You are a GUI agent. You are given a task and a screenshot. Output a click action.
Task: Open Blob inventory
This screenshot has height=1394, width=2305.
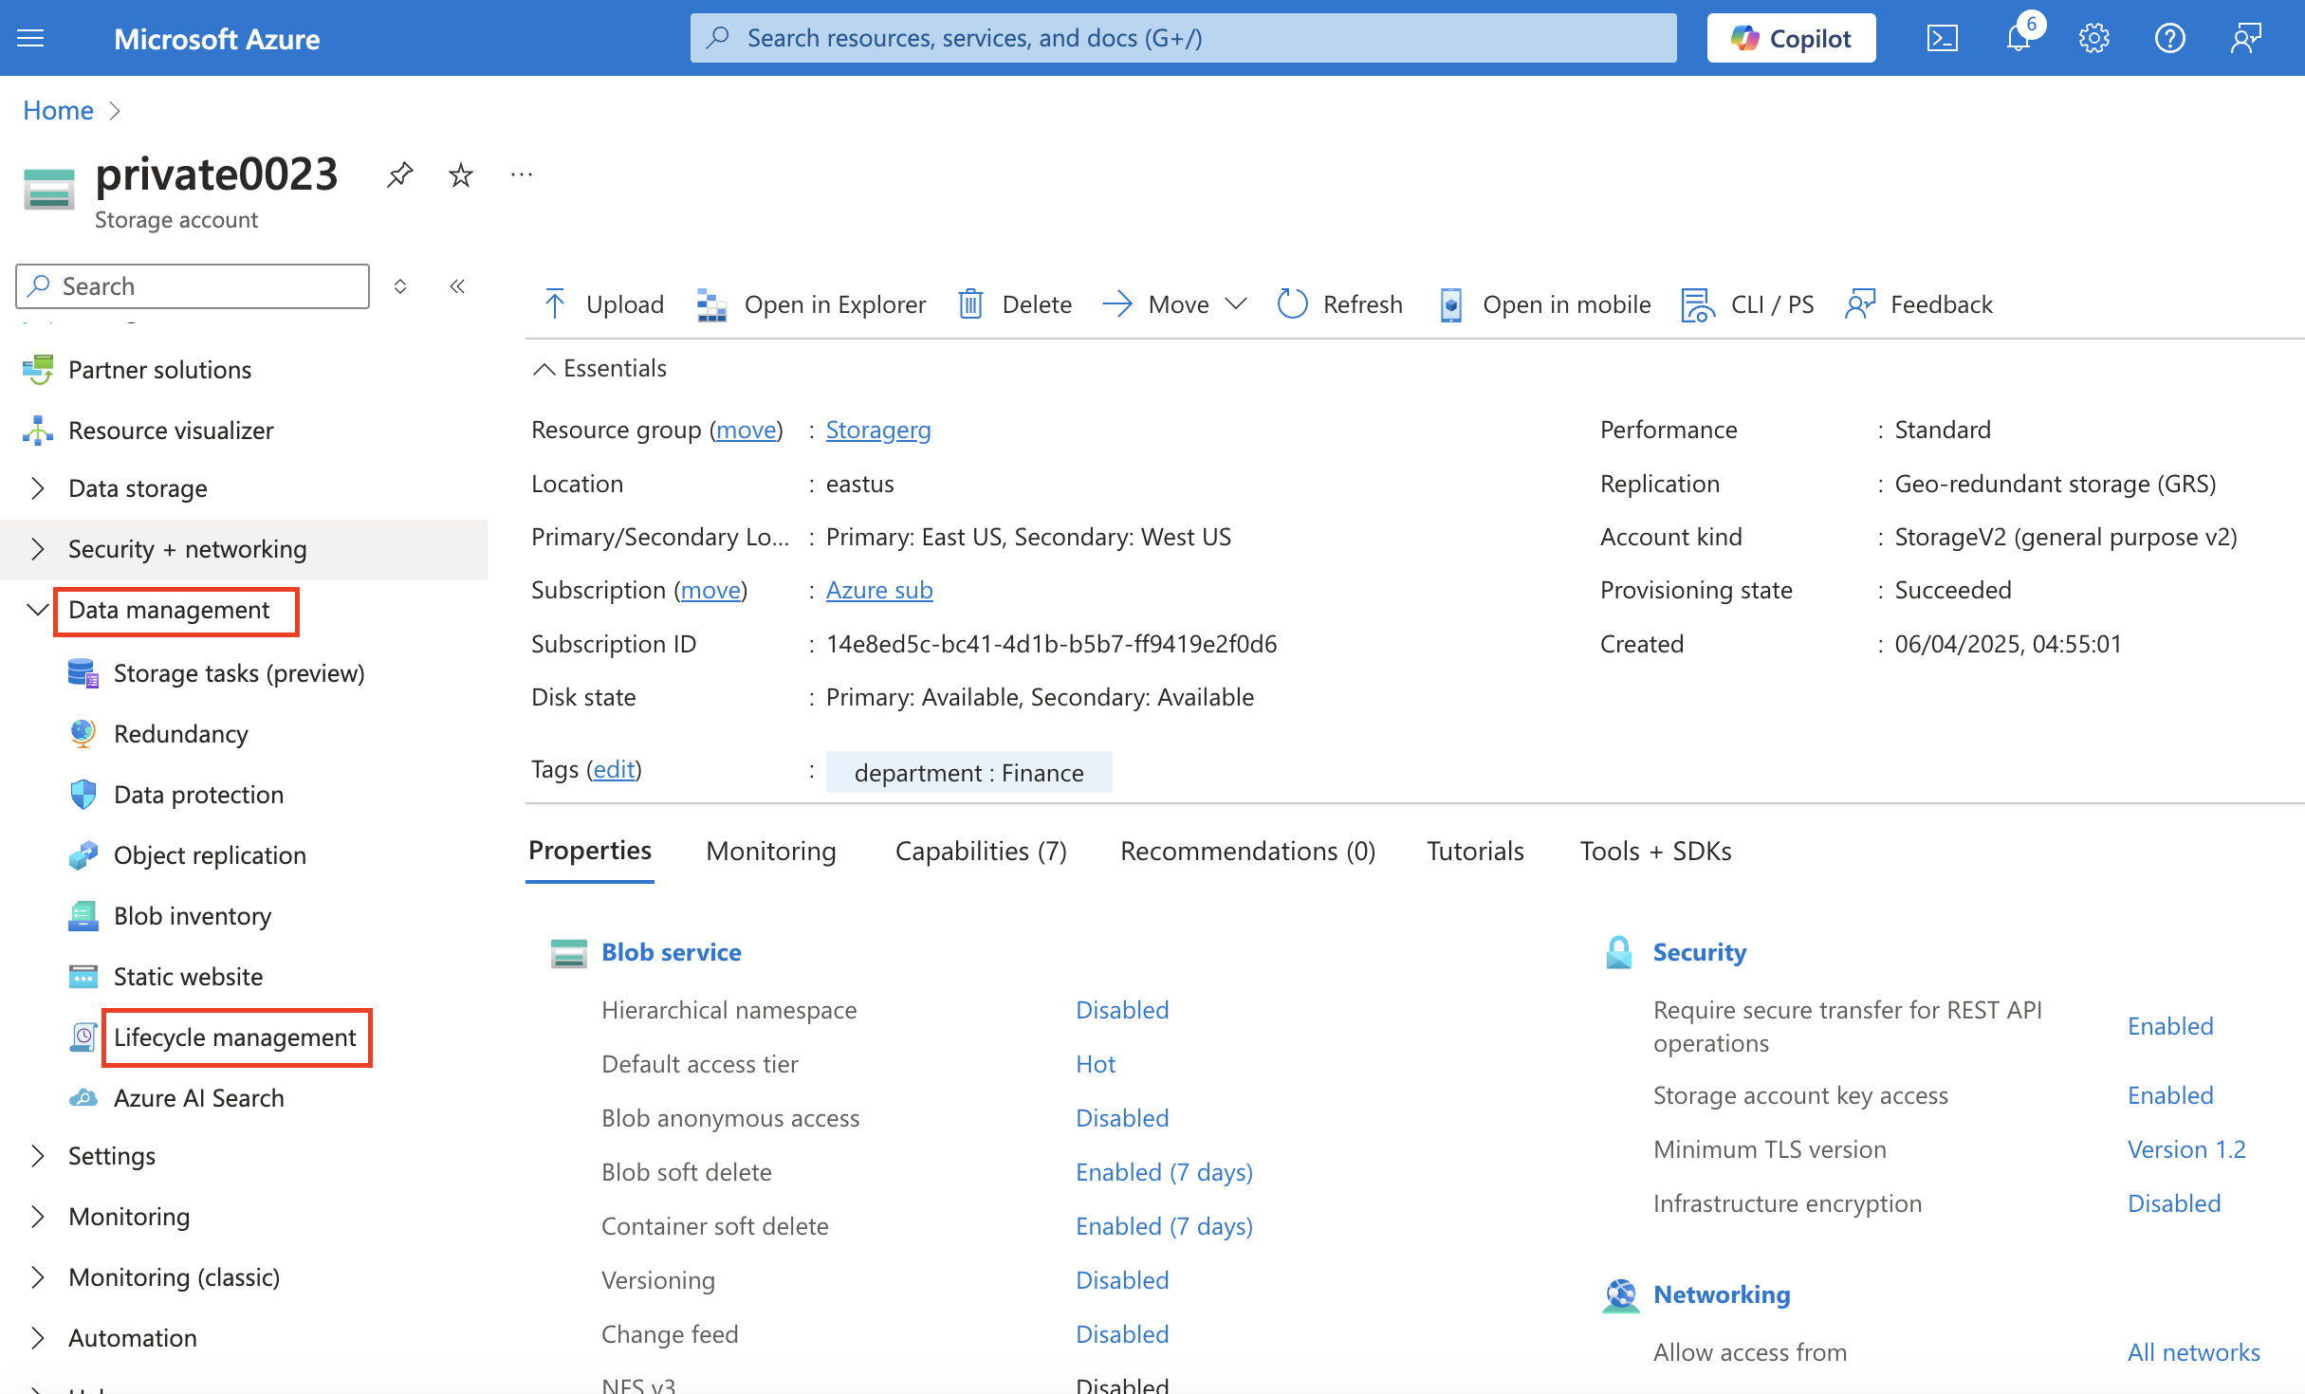pos(193,916)
